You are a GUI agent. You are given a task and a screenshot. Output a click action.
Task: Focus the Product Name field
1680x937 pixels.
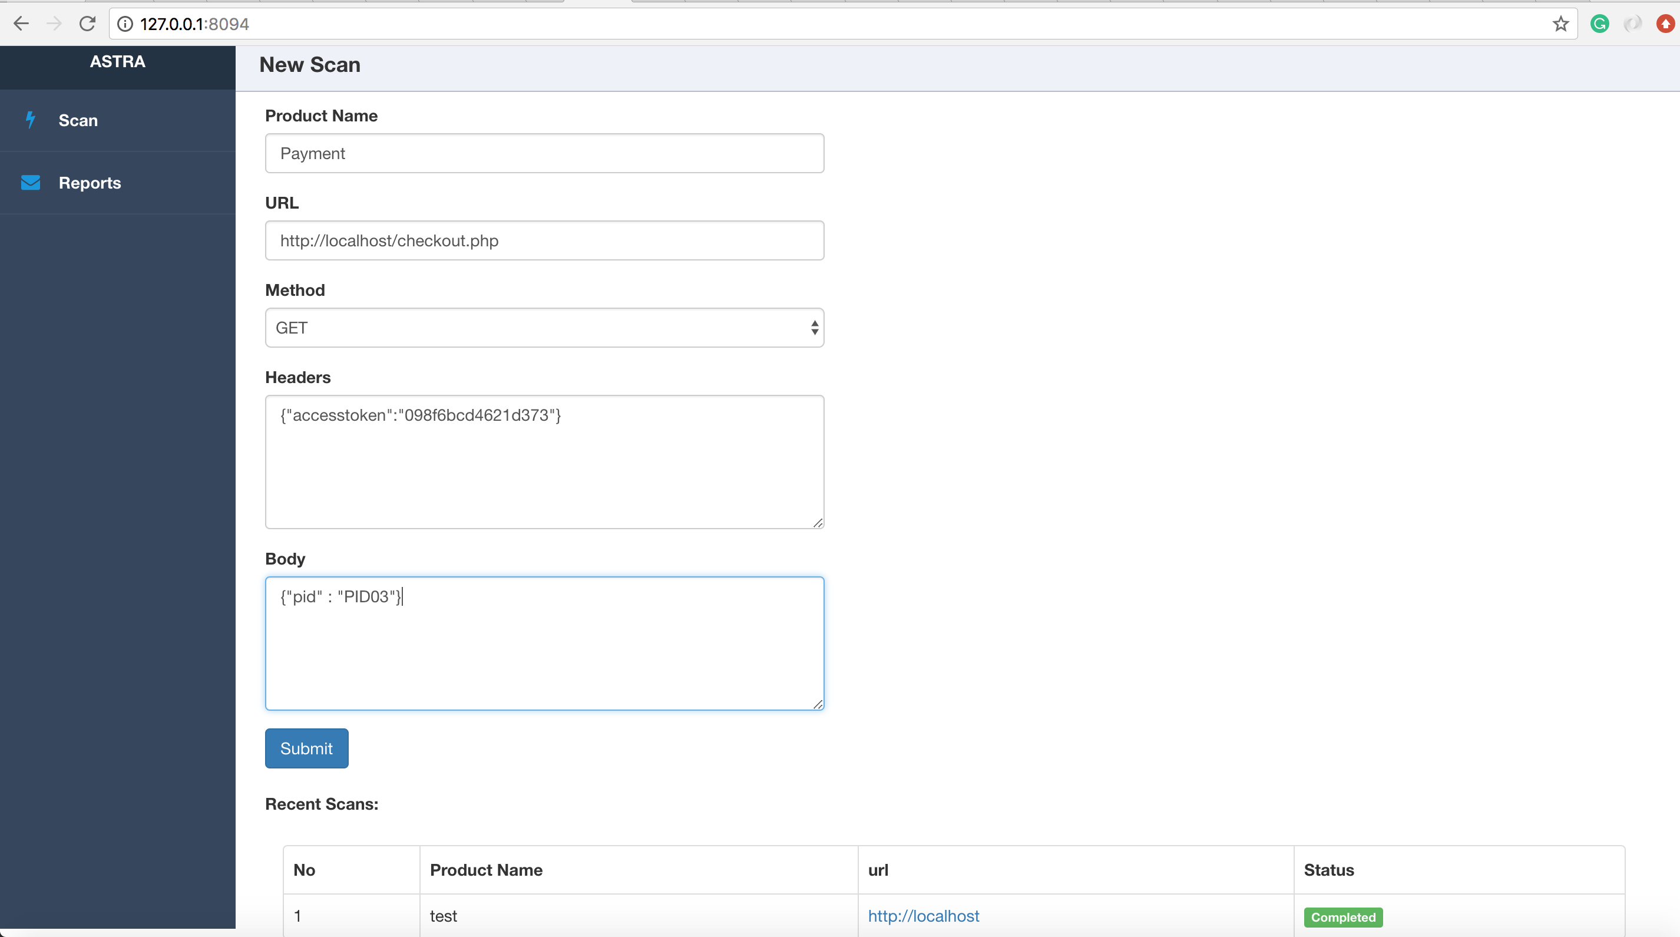544,153
